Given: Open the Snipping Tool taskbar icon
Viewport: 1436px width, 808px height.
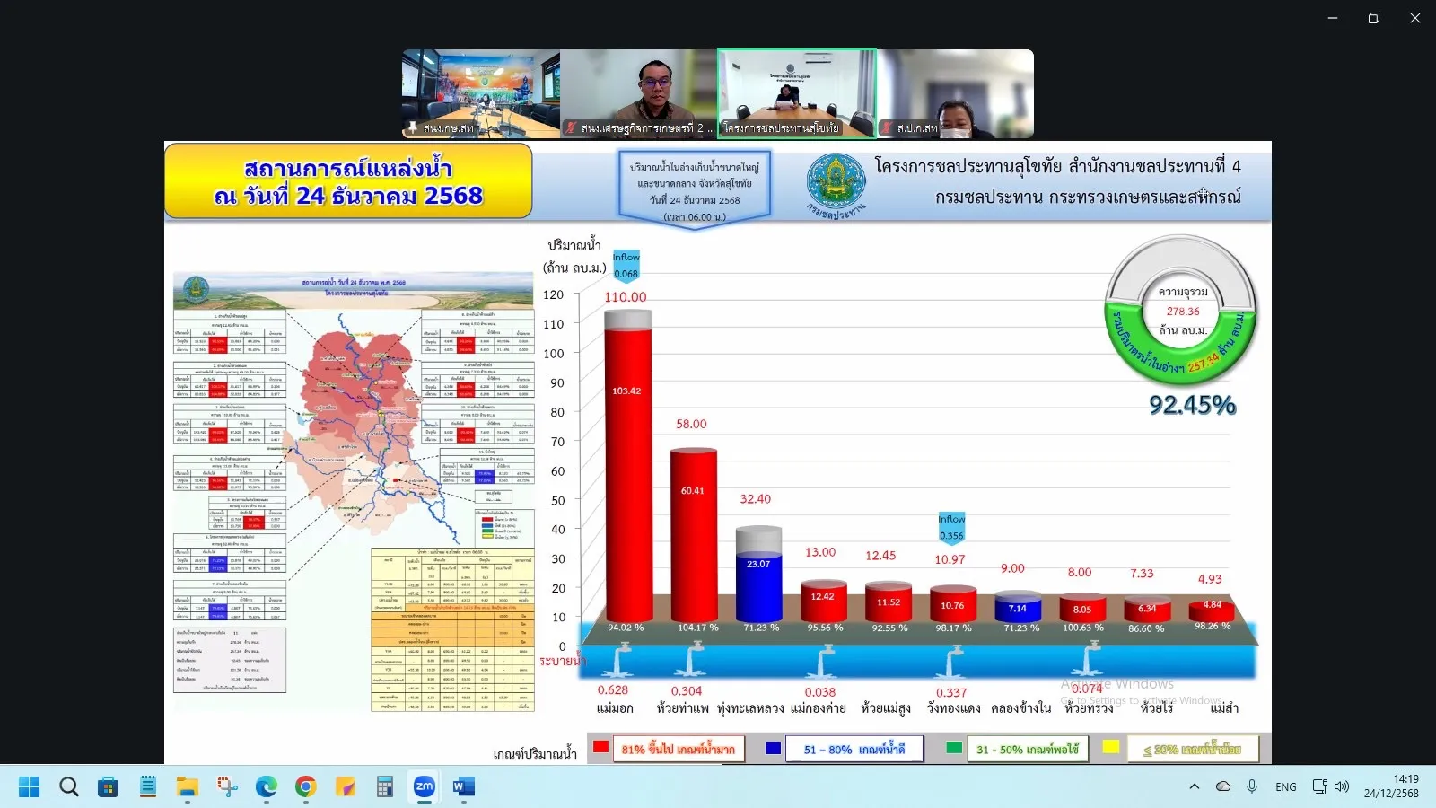Looking at the screenshot, I should (226, 787).
